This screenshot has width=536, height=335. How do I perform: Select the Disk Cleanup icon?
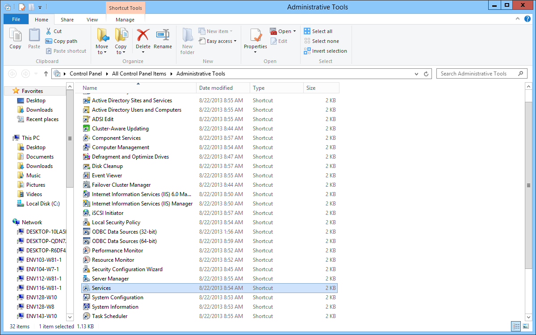(87, 166)
